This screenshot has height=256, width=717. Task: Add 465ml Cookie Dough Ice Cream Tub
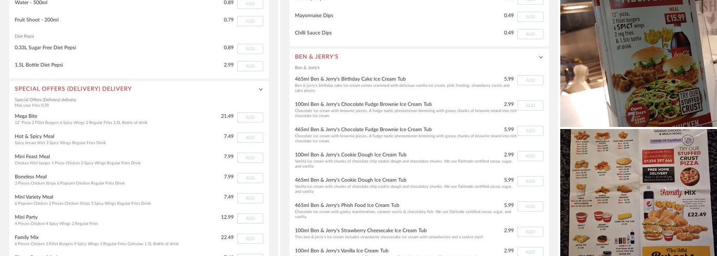530,181
